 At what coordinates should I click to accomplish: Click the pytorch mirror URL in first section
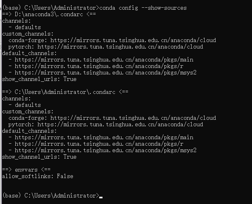(x=120, y=47)
